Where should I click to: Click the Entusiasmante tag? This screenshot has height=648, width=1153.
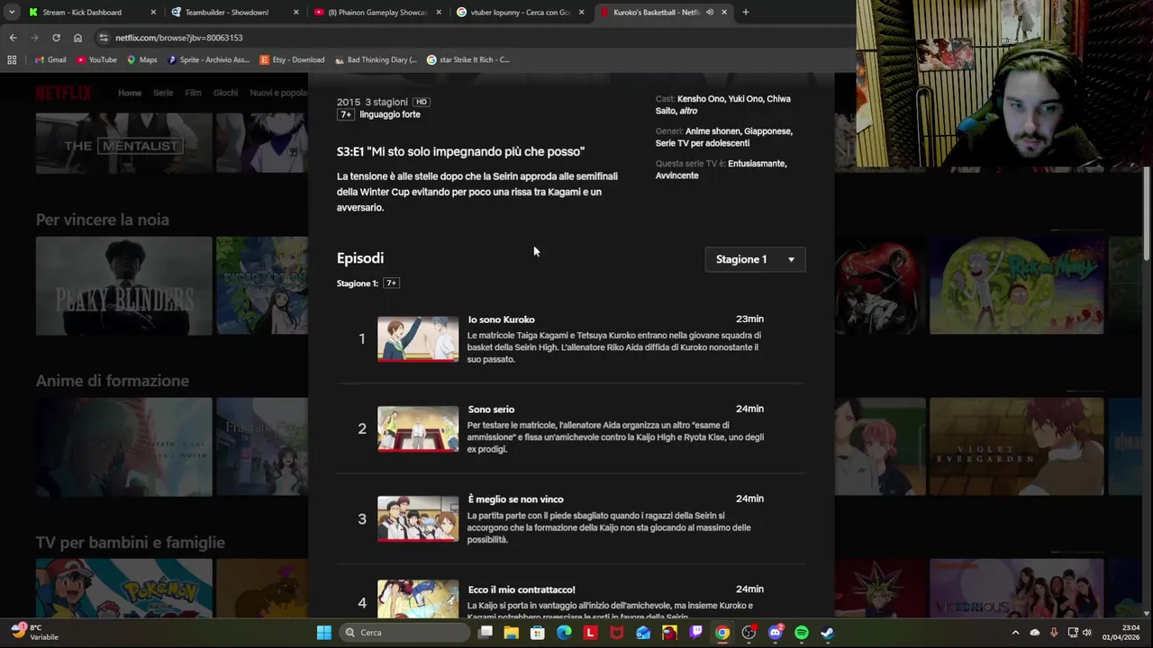click(758, 164)
